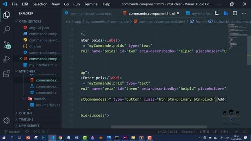Click HTML language mode in status bar
The width and height of the screenshot is (251, 141).
coord(226,132)
